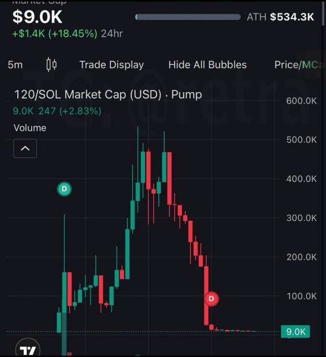The width and height of the screenshot is (326, 357).
Task: Click the 500.0K price axis label
Action: click(x=302, y=140)
